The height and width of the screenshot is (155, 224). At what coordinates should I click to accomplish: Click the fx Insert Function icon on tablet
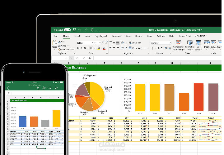coord(90,58)
